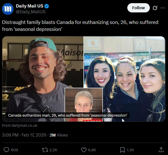Click the card caption about seasonal depression

(x=68, y=115)
